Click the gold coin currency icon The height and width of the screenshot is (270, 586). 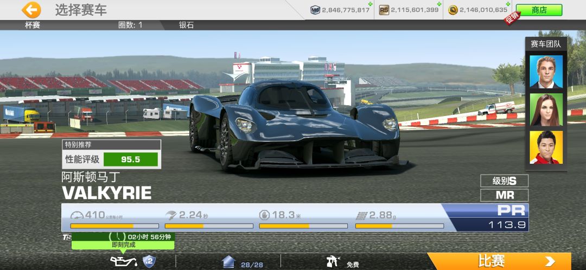point(453,10)
